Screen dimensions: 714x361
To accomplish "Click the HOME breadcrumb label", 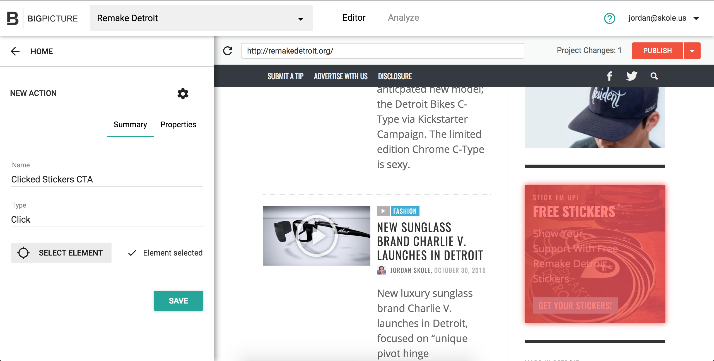I will point(42,51).
